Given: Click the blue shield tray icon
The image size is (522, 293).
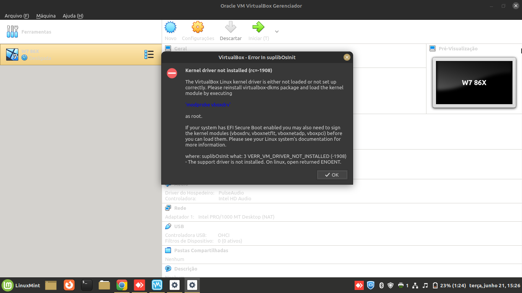Looking at the screenshot, I should coord(370,285).
